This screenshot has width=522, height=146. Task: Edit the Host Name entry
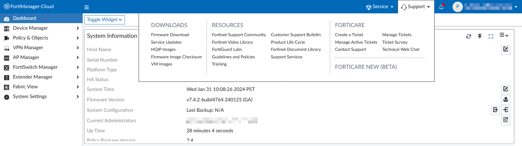click(505, 50)
